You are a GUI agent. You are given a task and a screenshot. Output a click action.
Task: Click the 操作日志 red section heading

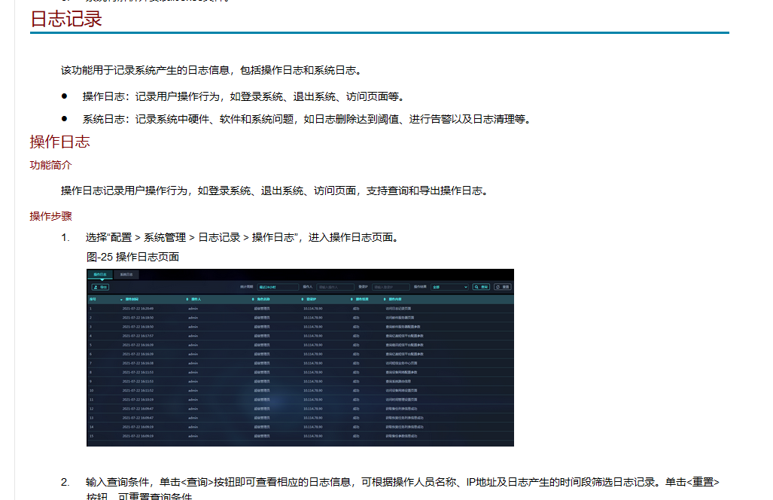click(x=59, y=142)
